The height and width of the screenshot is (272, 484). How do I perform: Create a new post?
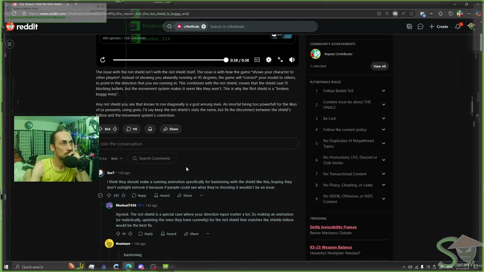tap(439, 26)
